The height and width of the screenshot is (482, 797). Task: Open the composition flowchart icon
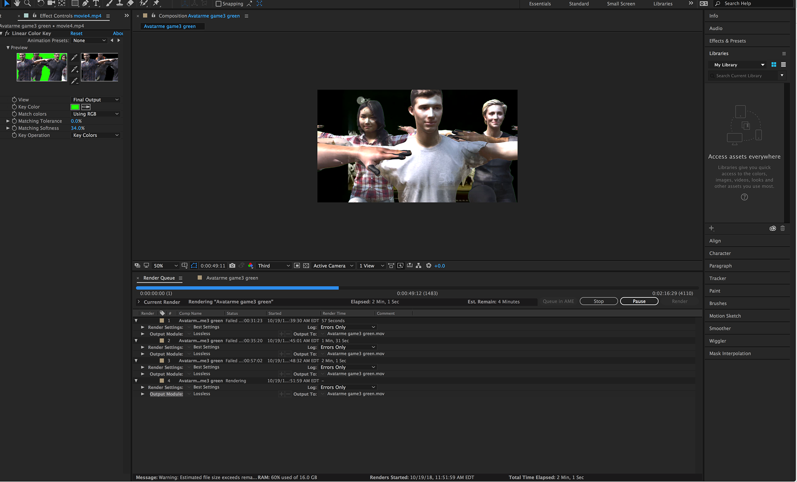[418, 266]
